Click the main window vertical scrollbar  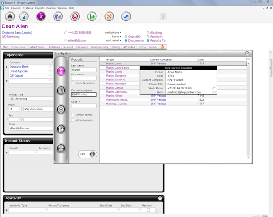[x=270, y=132]
